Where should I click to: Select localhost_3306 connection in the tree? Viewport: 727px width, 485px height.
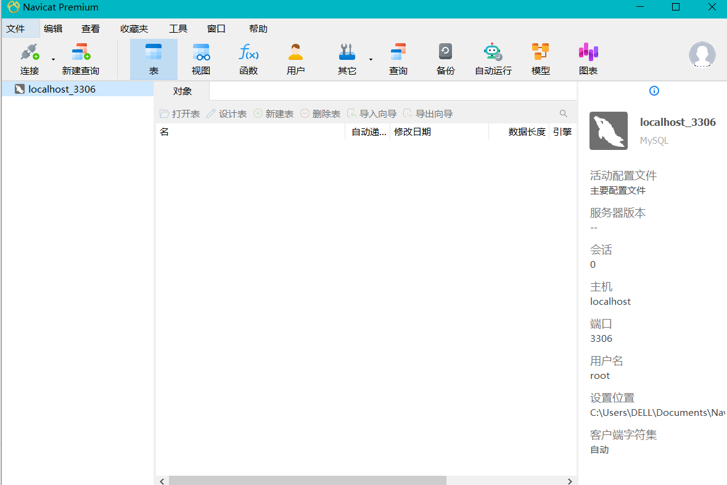78,89
